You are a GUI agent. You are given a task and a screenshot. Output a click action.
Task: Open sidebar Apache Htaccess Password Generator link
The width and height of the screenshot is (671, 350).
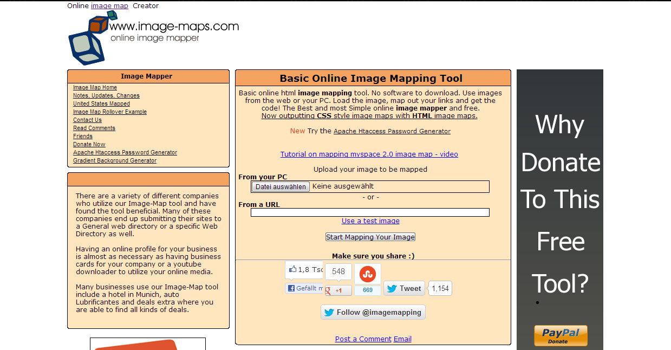coord(125,152)
